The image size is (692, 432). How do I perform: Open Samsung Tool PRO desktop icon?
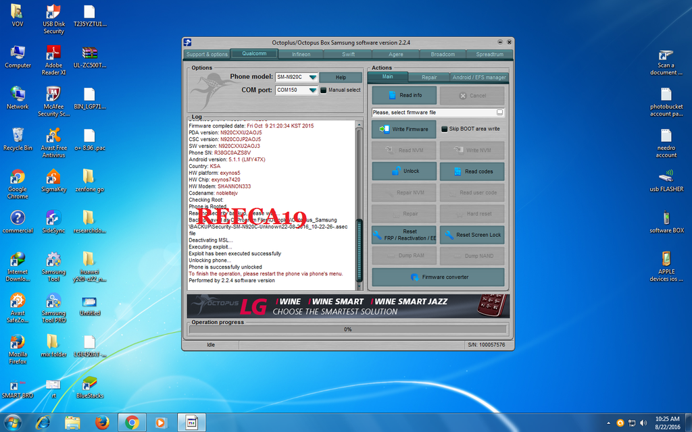[x=53, y=301]
